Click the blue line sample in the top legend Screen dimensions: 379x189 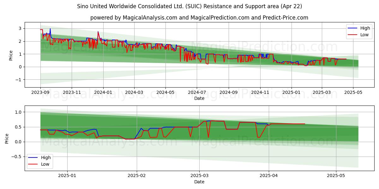[x=353, y=28]
